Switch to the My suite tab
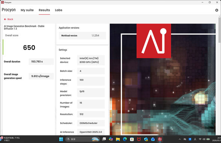Viewport: 221px width, 143px height. tap(27, 10)
